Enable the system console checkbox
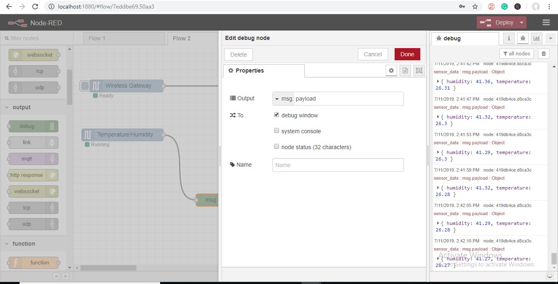Image resolution: width=558 pixels, height=284 pixels. click(x=277, y=131)
